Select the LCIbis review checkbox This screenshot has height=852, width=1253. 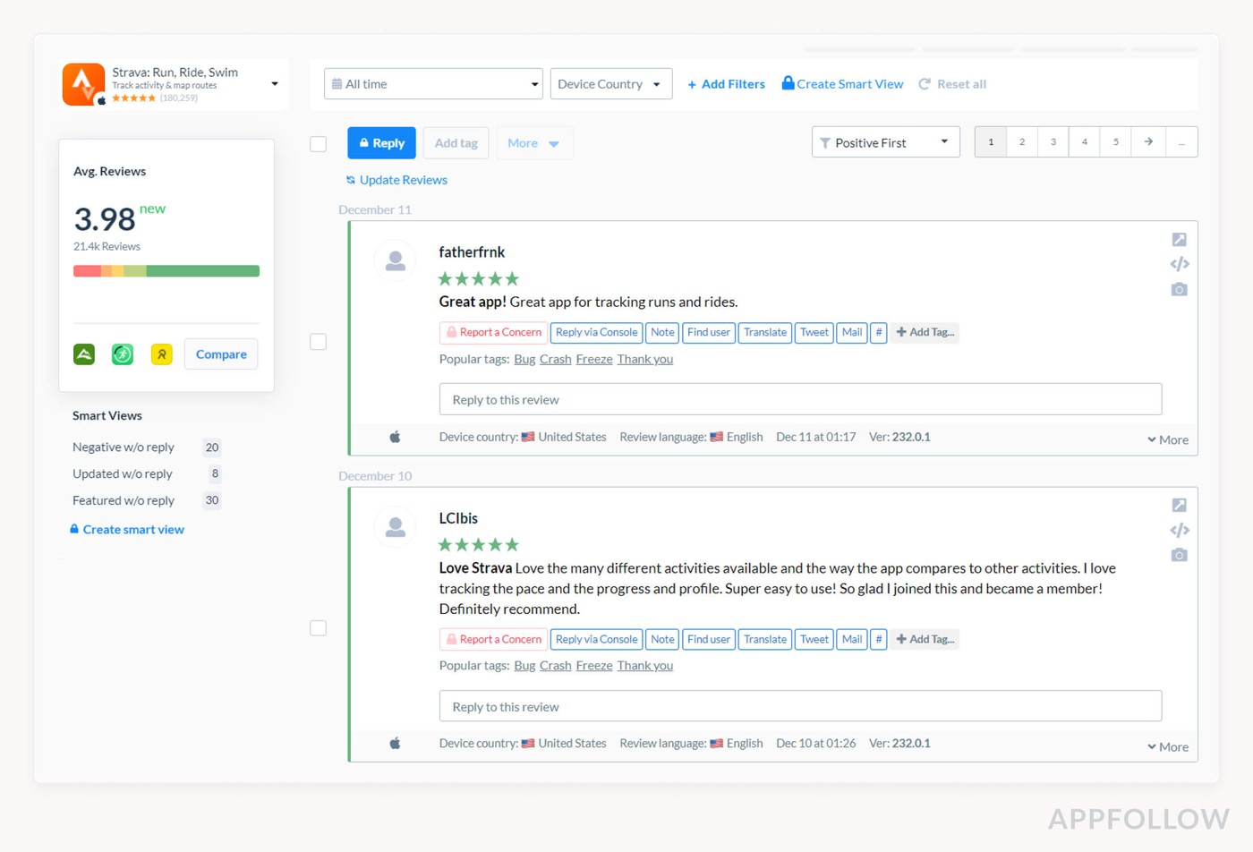pyautogui.click(x=318, y=628)
